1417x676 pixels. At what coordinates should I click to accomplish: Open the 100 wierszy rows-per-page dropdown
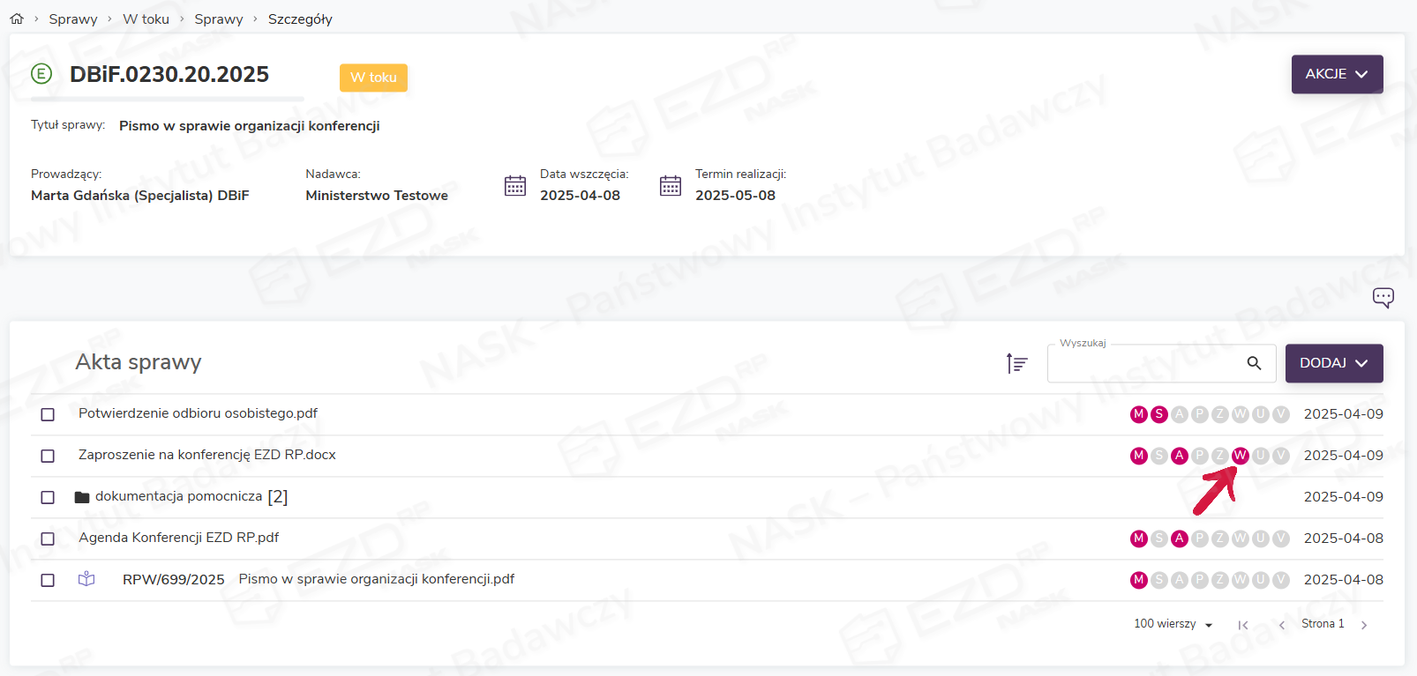click(x=1173, y=624)
